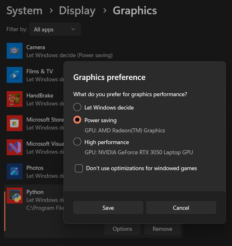Open the All apps filter dropdown

tap(55, 30)
